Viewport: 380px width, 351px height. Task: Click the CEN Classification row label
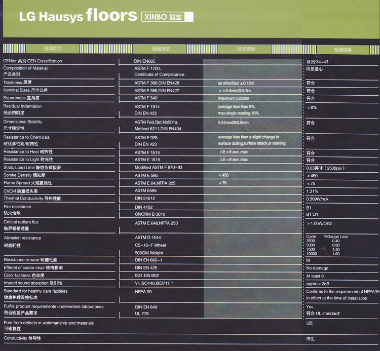click(33, 61)
